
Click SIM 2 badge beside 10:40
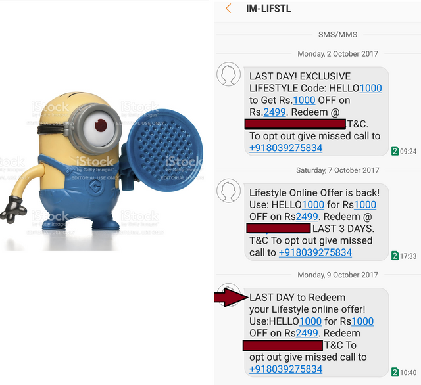click(x=395, y=372)
